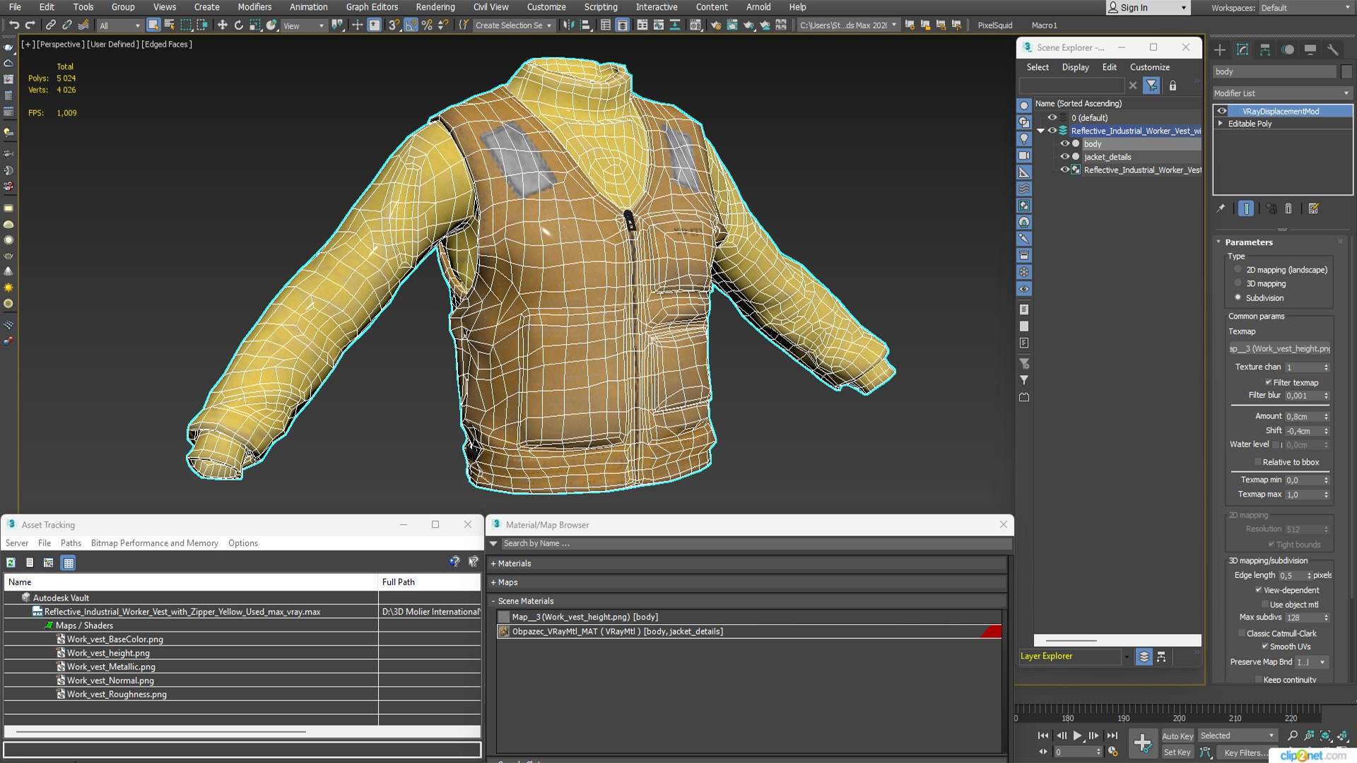The image size is (1357, 763).
Task: Click the Key Filters button
Action: [1245, 752]
